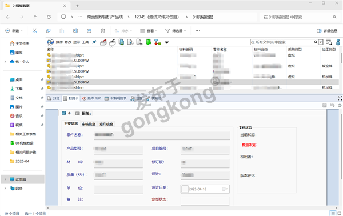Switch to the 预览 tab
This screenshot has height=216, width=343.
[x=54, y=98]
